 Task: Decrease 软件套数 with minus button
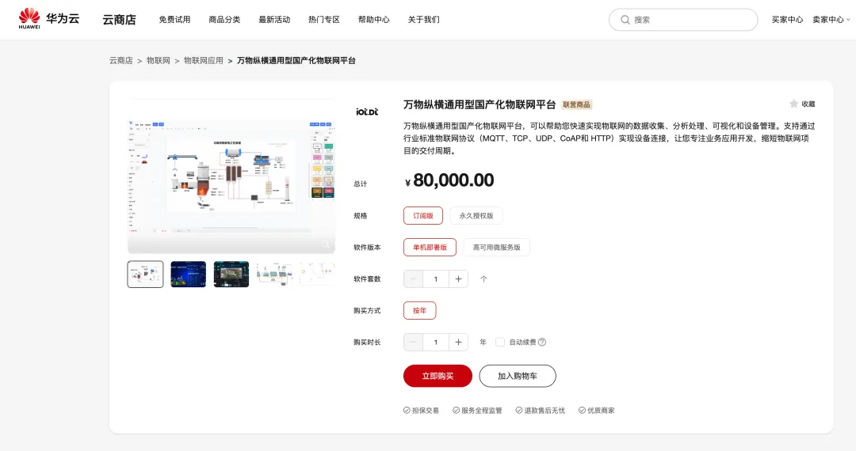point(413,279)
